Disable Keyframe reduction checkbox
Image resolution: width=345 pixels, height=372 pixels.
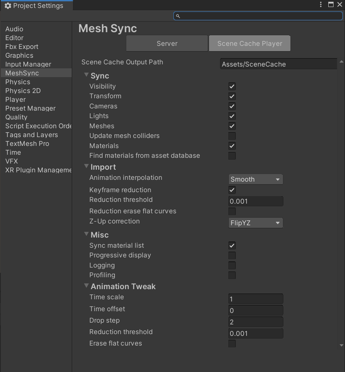(x=232, y=190)
